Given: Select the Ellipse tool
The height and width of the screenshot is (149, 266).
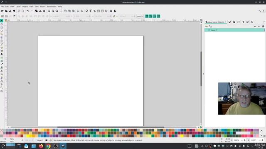Looking at the screenshot, I should tap(2, 31).
